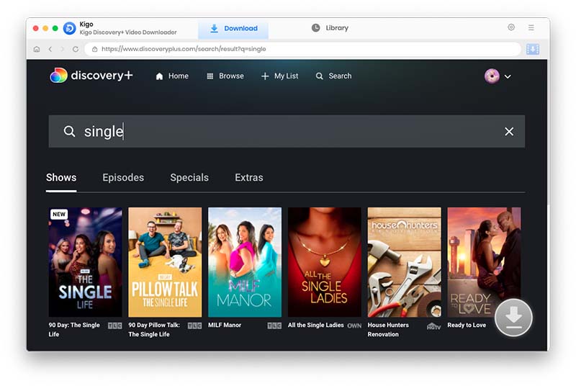Click the NEW badge on The Single Life
The width and height of the screenshot is (576, 386).
(59, 214)
